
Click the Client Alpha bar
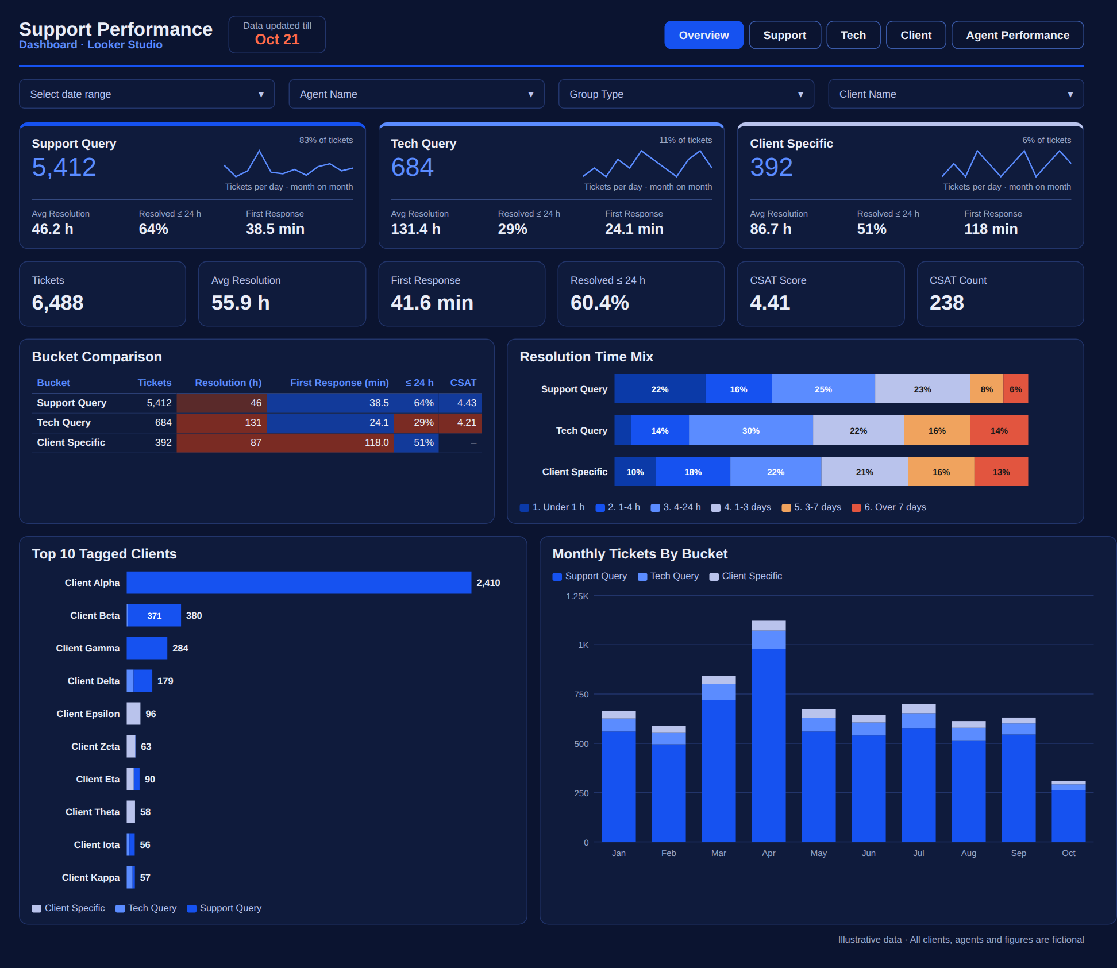point(299,583)
